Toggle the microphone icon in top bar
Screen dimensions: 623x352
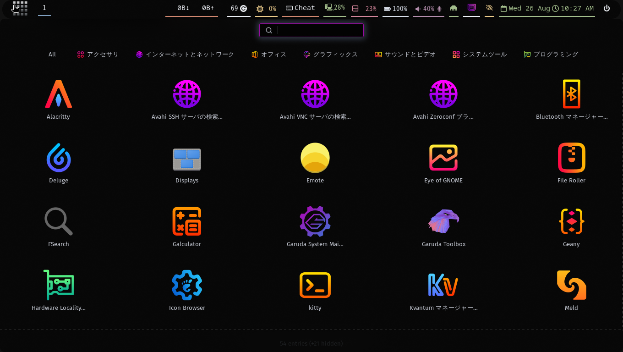(x=440, y=9)
